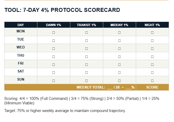This screenshot has height=122, width=174.
Task: Tick the MON Night 1% checkbox
Action: (x=152, y=33)
